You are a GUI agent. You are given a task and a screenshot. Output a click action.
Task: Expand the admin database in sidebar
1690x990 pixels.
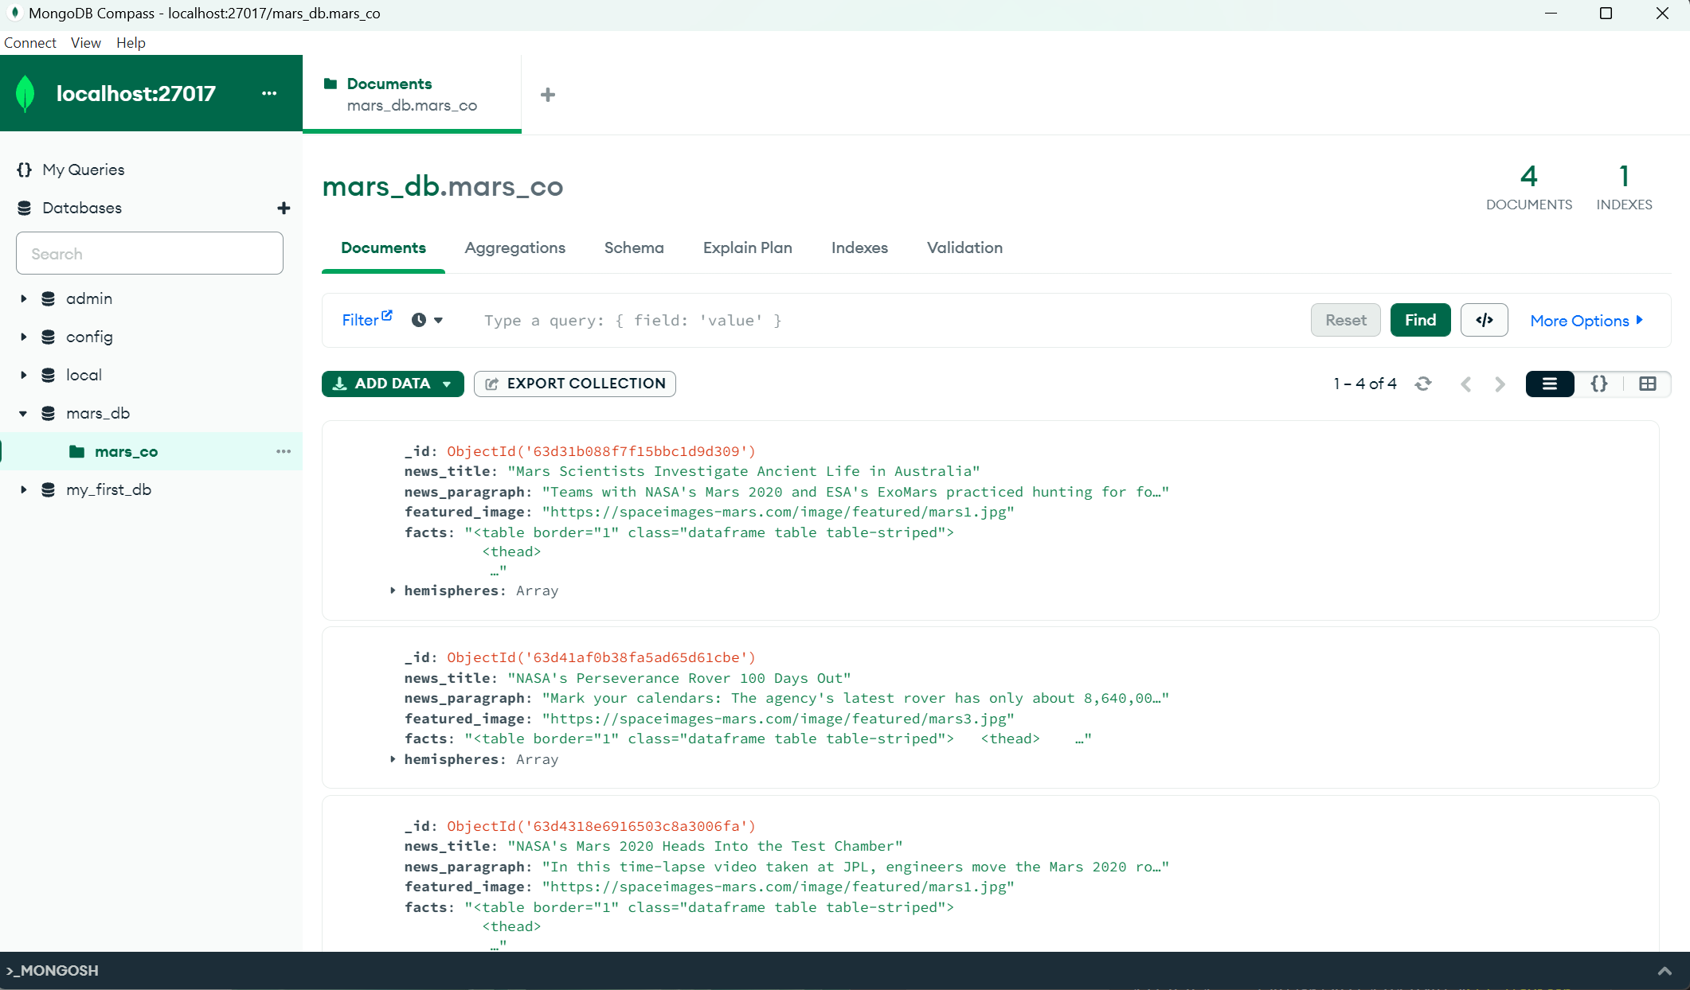(x=22, y=298)
